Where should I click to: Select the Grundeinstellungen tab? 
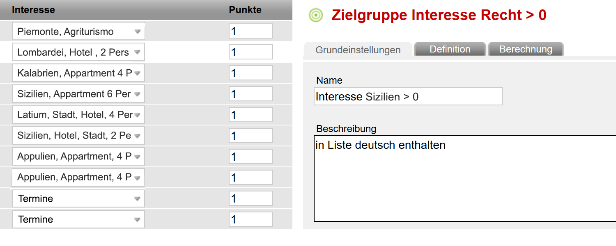pos(358,50)
